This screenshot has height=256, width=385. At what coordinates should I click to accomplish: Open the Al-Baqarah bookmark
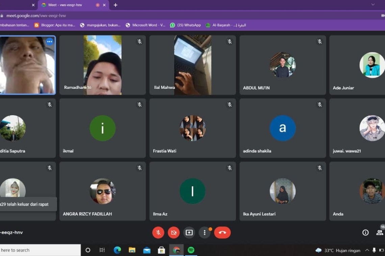226,25
